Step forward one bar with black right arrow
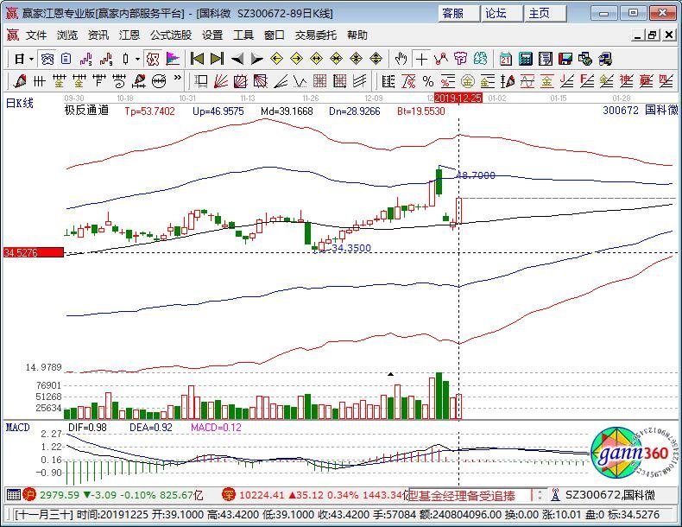The height and width of the screenshot is (527, 682). [x=257, y=59]
